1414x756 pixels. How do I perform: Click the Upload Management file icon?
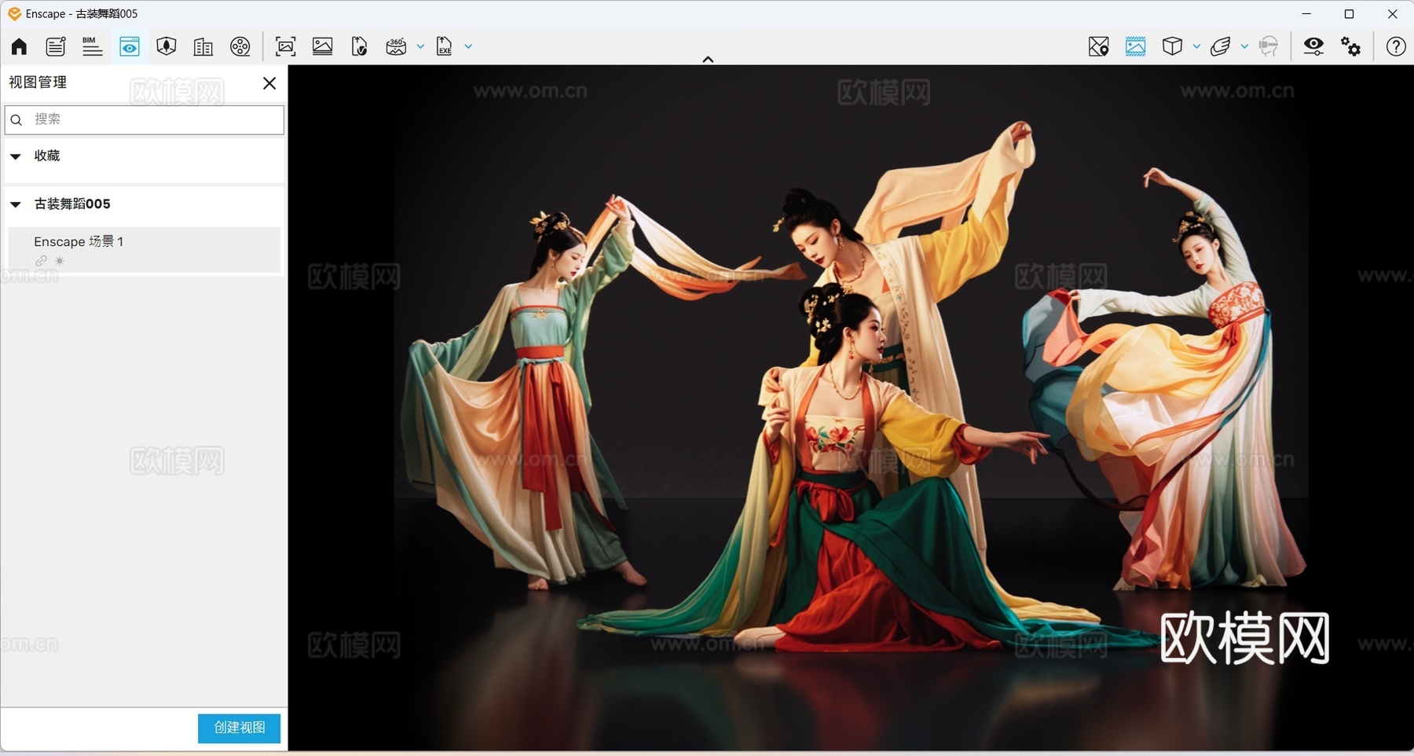[x=359, y=47]
